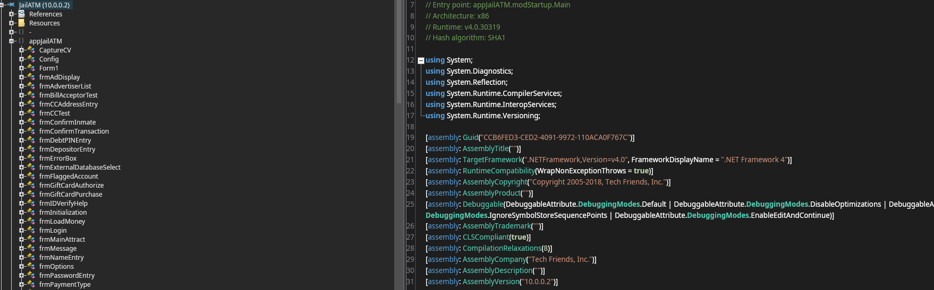The width and height of the screenshot is (934, 290).
Task: Click the Form1 class icon
Action: tap(31, 68)
